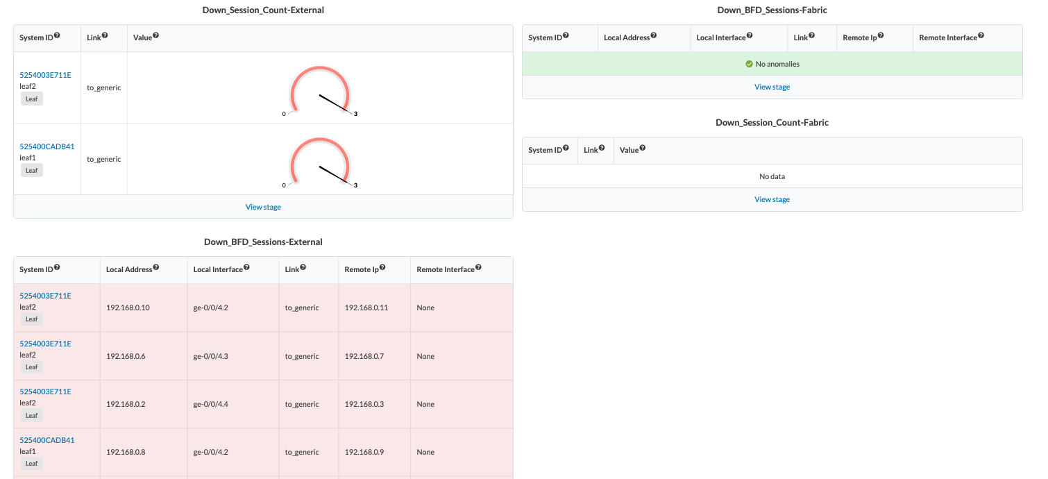The width and height of the screenshot is (1048, 479).
Task: Click Local Interface help icon in Down_BFD_Sessions-External
Action: pos(246,267)
